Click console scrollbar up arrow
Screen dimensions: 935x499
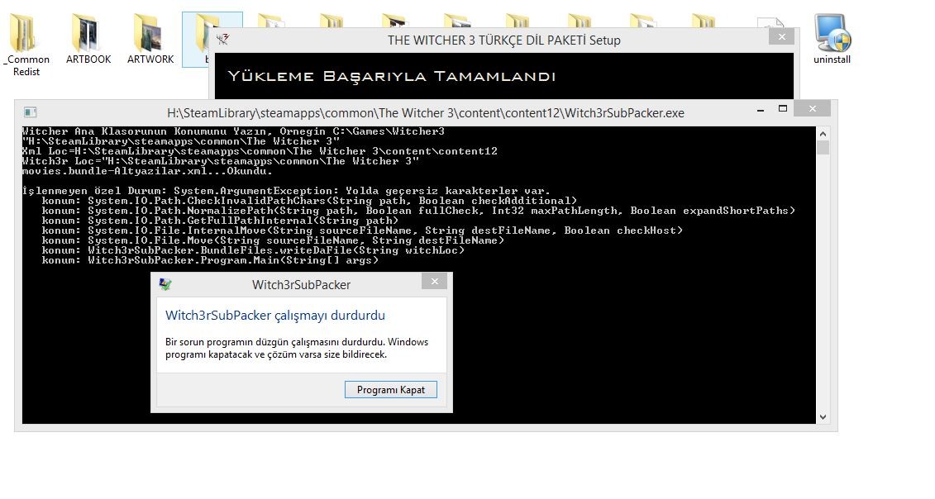[823, 134]
